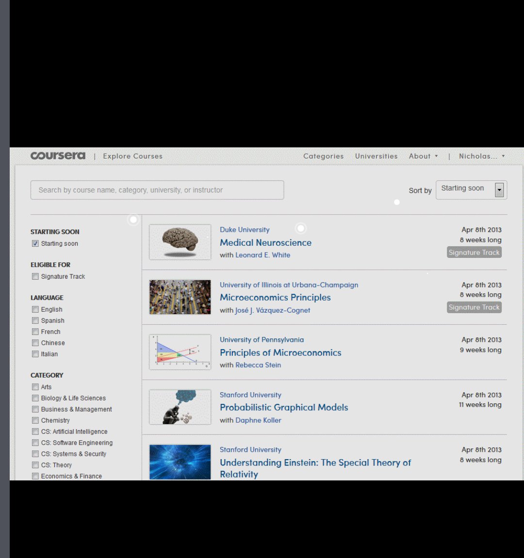Check the English language filter
Image resolution: width=524 pixels, height=558 pixels.
(35, 309)
